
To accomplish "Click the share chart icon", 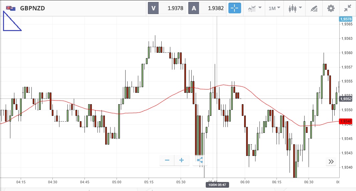I will 200,160.
